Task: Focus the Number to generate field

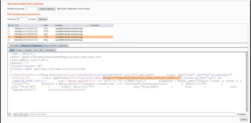Action: click(x=31, y=9)
